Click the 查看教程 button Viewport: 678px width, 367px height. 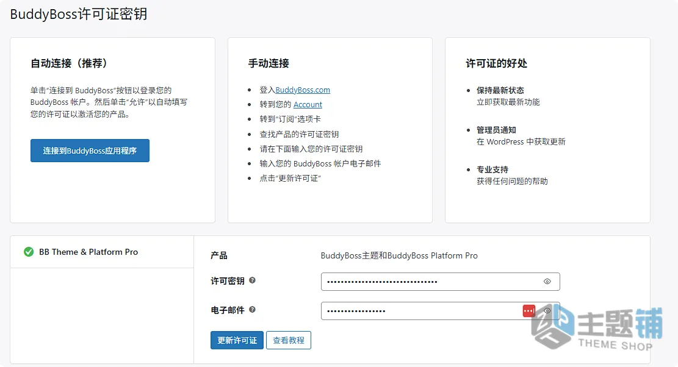(x=289, y=340)
